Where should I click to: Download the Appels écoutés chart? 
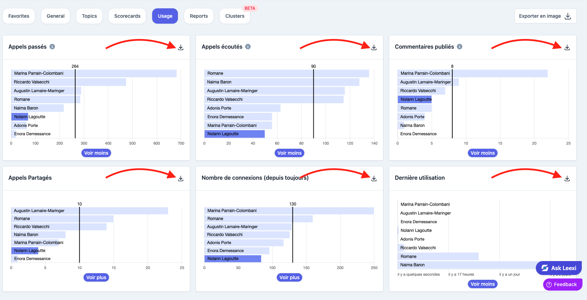click(374, 47)
